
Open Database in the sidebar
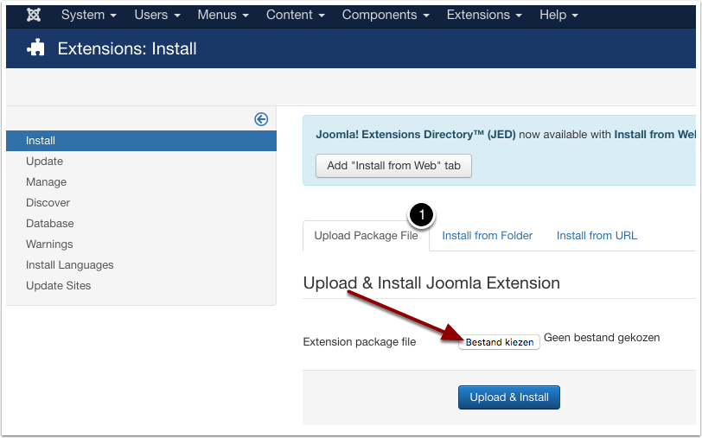point(49,223)
